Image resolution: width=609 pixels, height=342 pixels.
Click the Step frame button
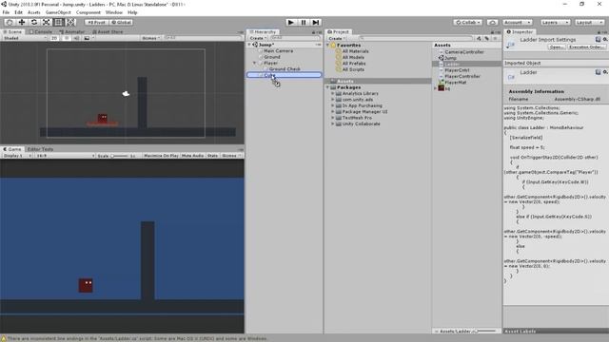point(316,23)
